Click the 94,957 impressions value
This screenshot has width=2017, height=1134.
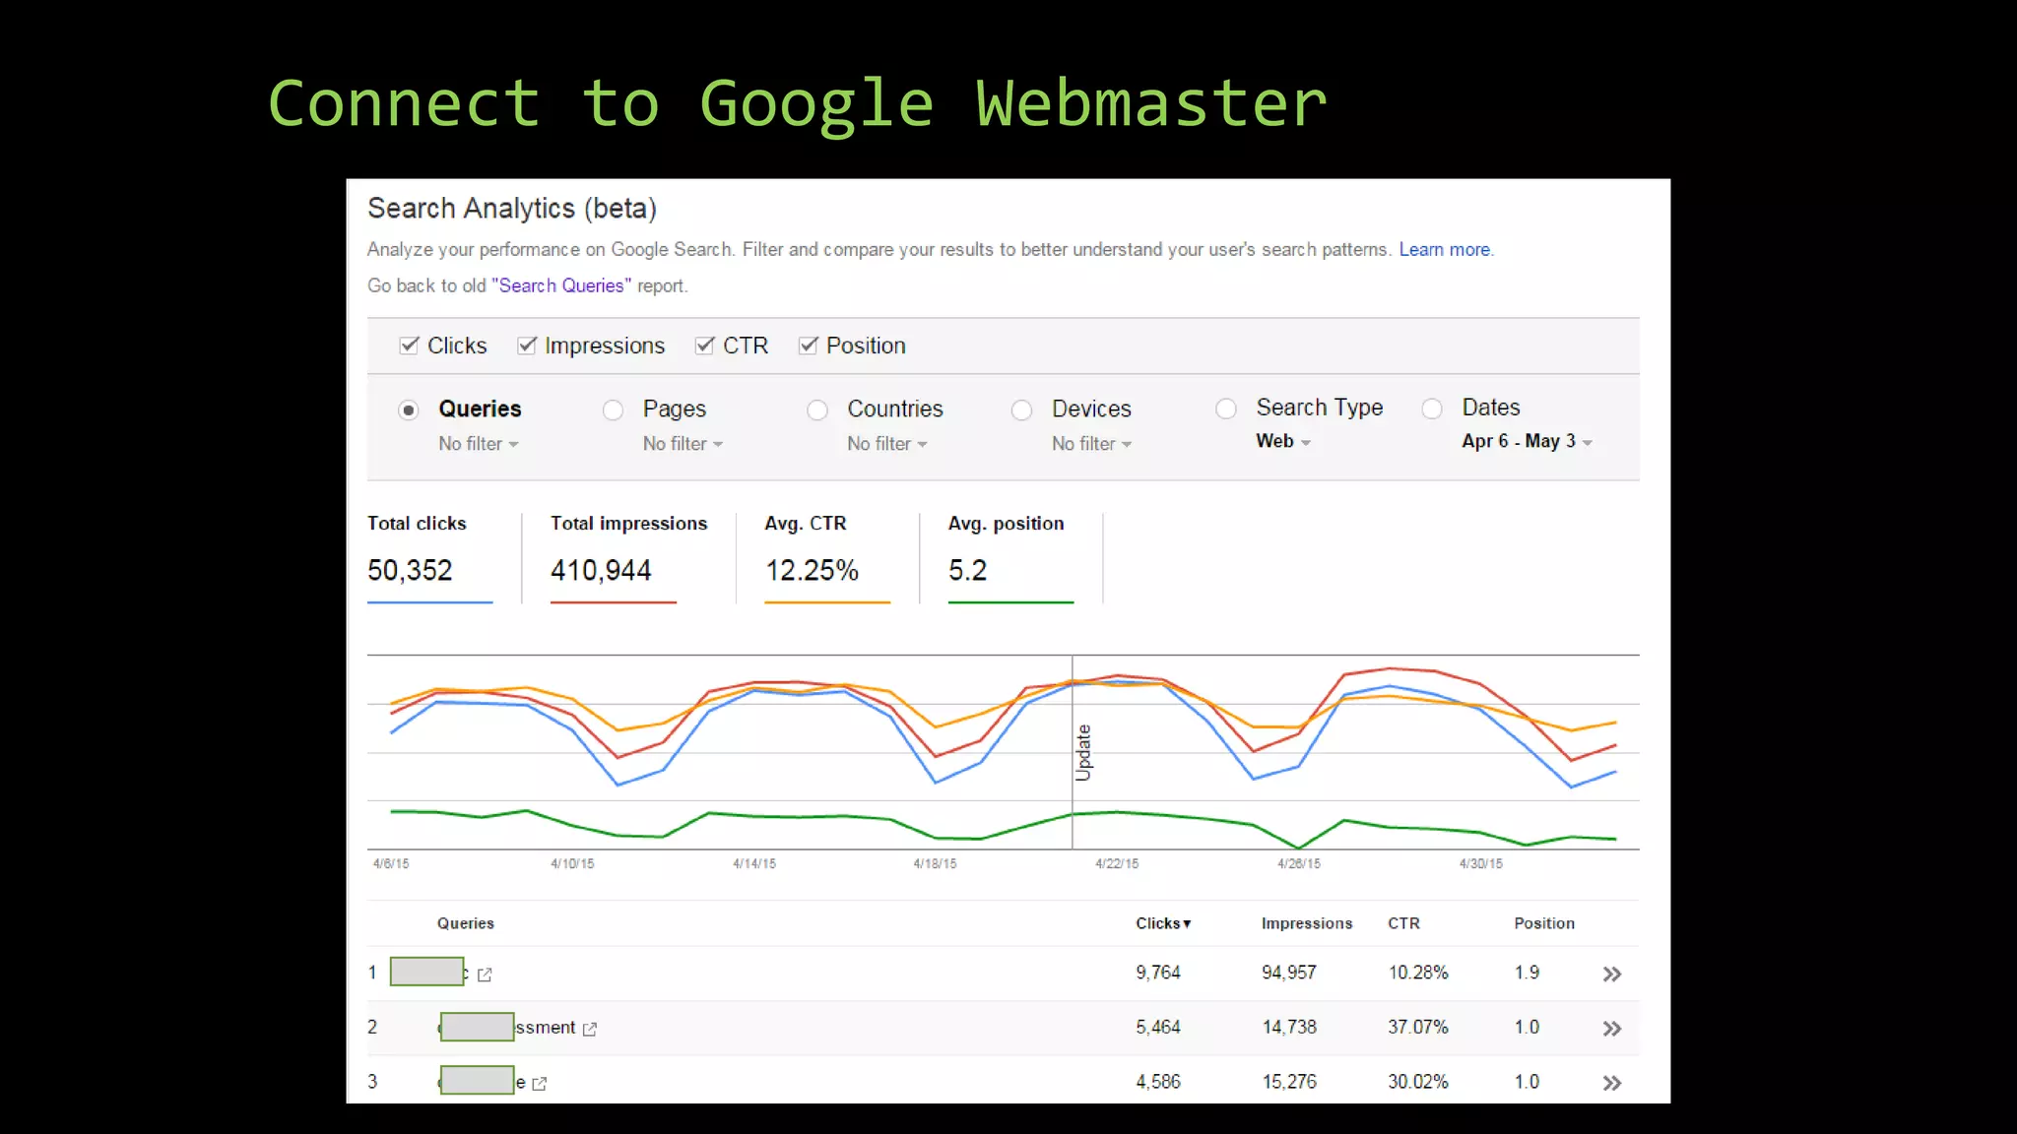pos(1289,973)
